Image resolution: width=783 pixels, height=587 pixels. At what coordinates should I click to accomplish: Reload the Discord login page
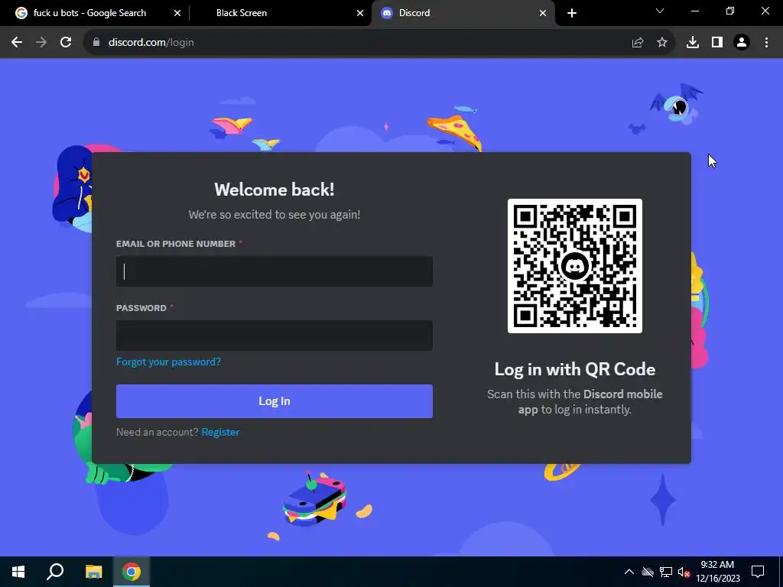click(x=66, y=43)
